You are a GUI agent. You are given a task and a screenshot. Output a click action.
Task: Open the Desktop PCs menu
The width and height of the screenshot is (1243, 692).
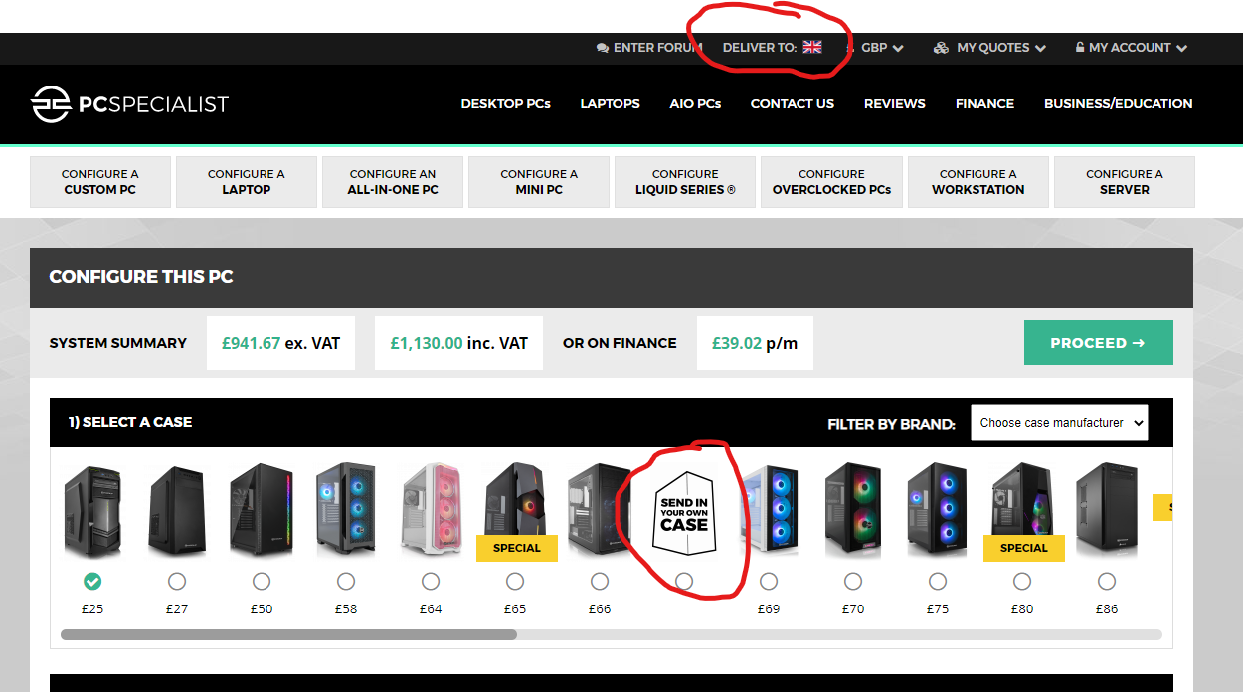pyautogui.click(x=506, y=103)
